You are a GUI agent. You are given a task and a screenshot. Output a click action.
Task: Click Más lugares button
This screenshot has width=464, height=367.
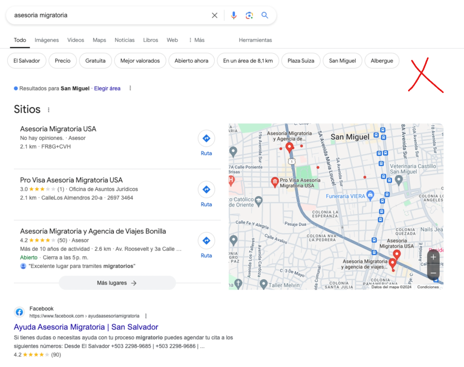coord(117,283)
